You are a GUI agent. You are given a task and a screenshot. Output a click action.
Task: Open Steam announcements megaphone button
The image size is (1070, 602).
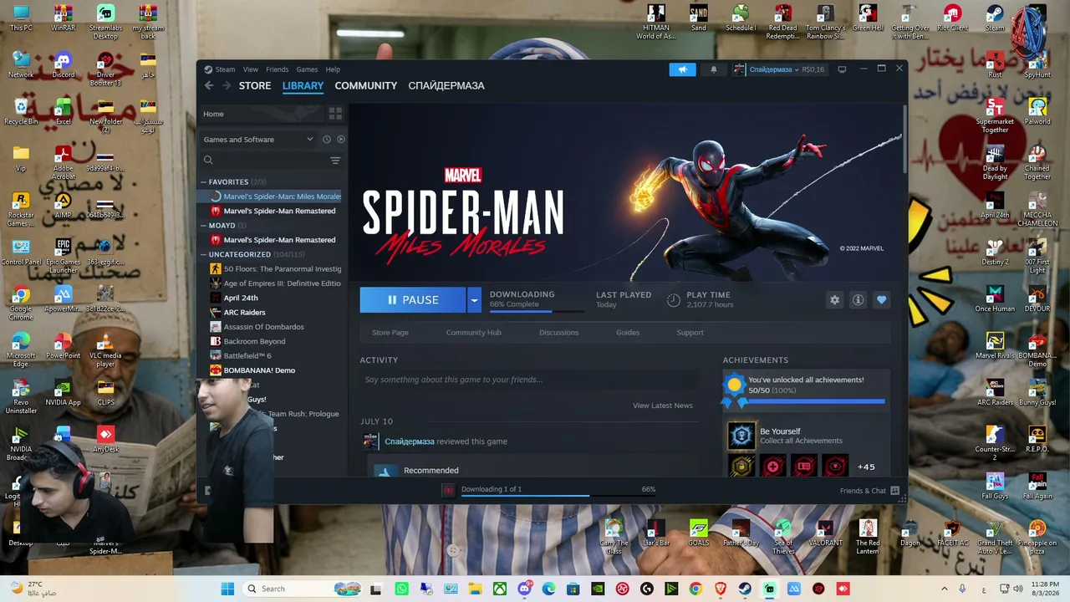pos(682,69)
